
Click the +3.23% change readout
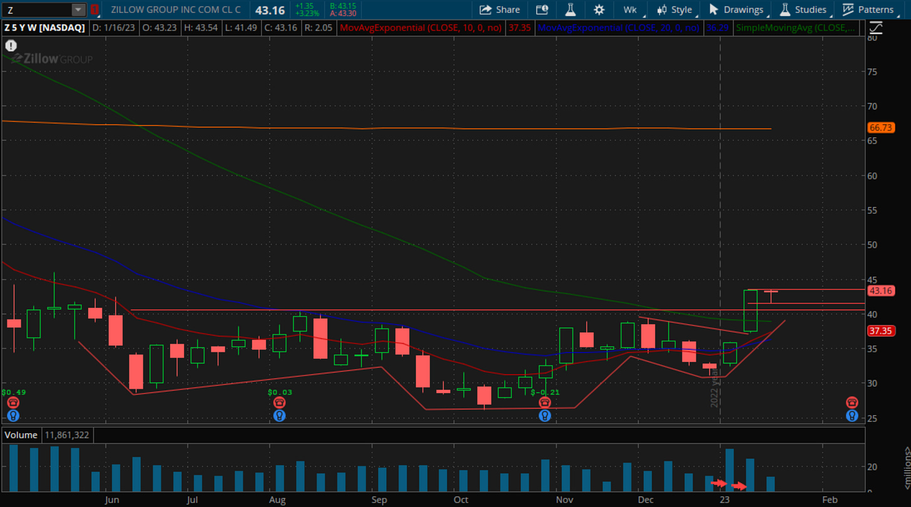(x=307, y=13)
